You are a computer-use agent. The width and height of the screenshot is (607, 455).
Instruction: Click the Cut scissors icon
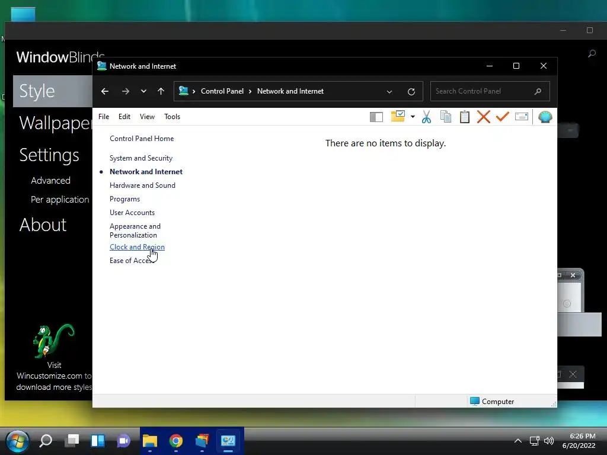tap(427, 117)
